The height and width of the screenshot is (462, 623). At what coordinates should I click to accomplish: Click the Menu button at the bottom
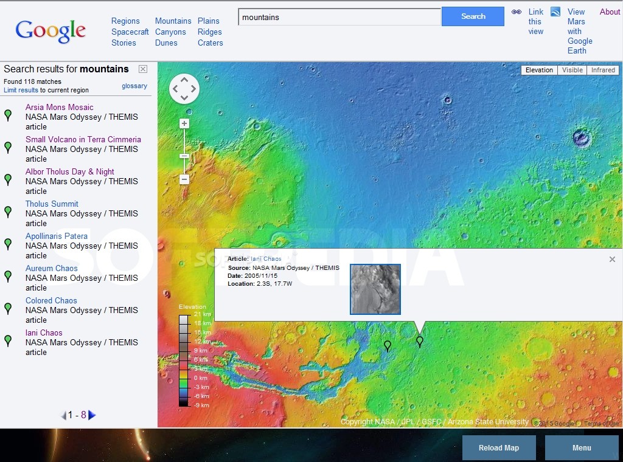pos(582,447)
